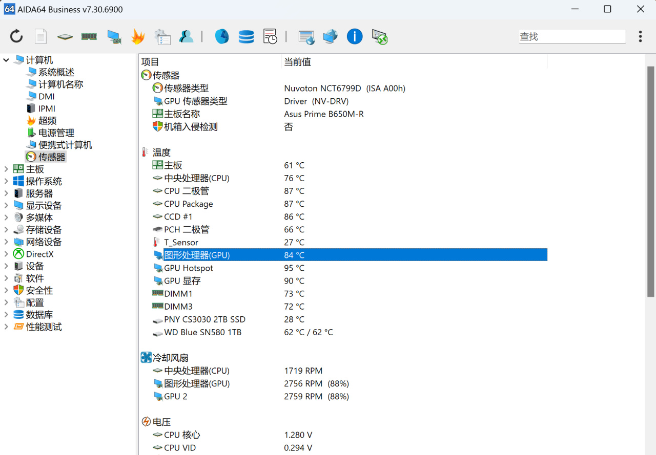Select the PCH 二极管 row
This screenshot has width=656, height=455.
click(x=343, y=229)
